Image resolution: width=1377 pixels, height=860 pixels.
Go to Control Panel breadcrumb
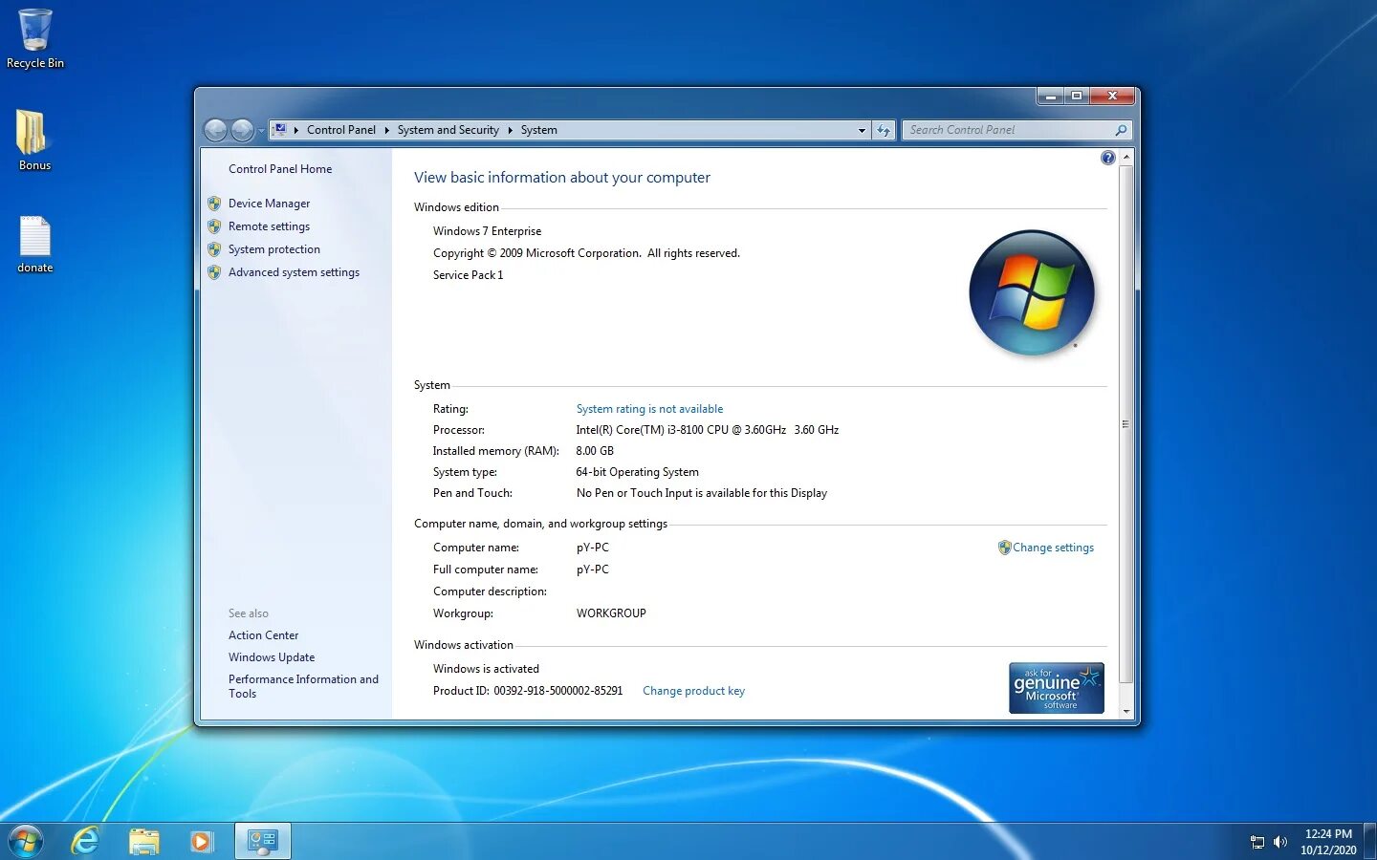[341, 130]
